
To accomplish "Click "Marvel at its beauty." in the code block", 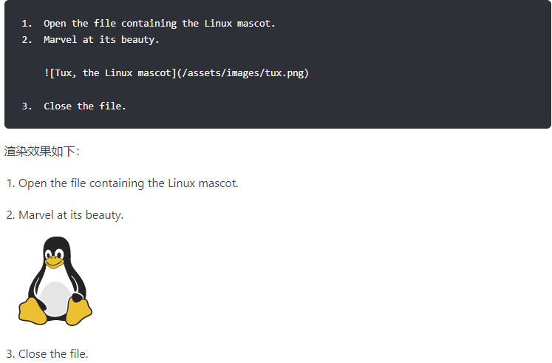I will (x=101, y=40).
